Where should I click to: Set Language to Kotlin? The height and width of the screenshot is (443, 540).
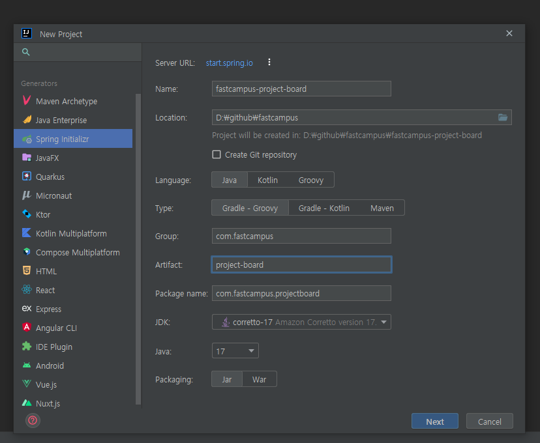(267, 180)
